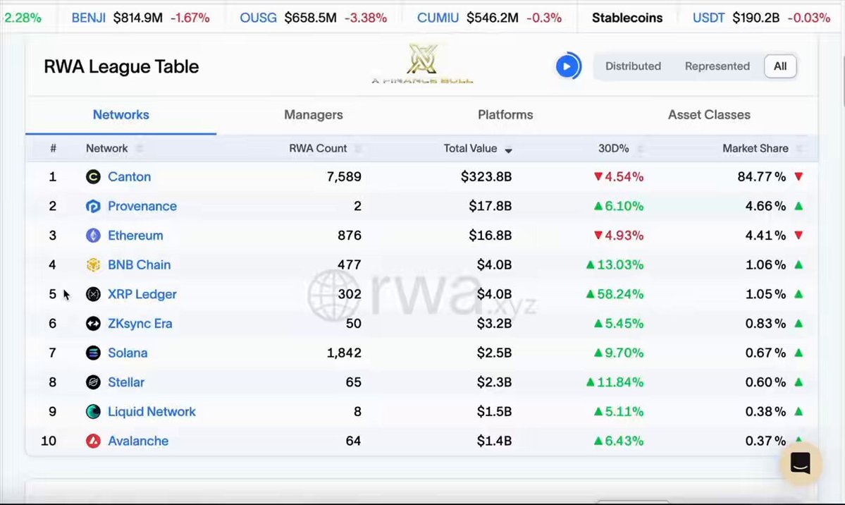Open the Liquid Network link
This screenshot has height=505, width=845.
pyautogui.click(x=152, y=412)
